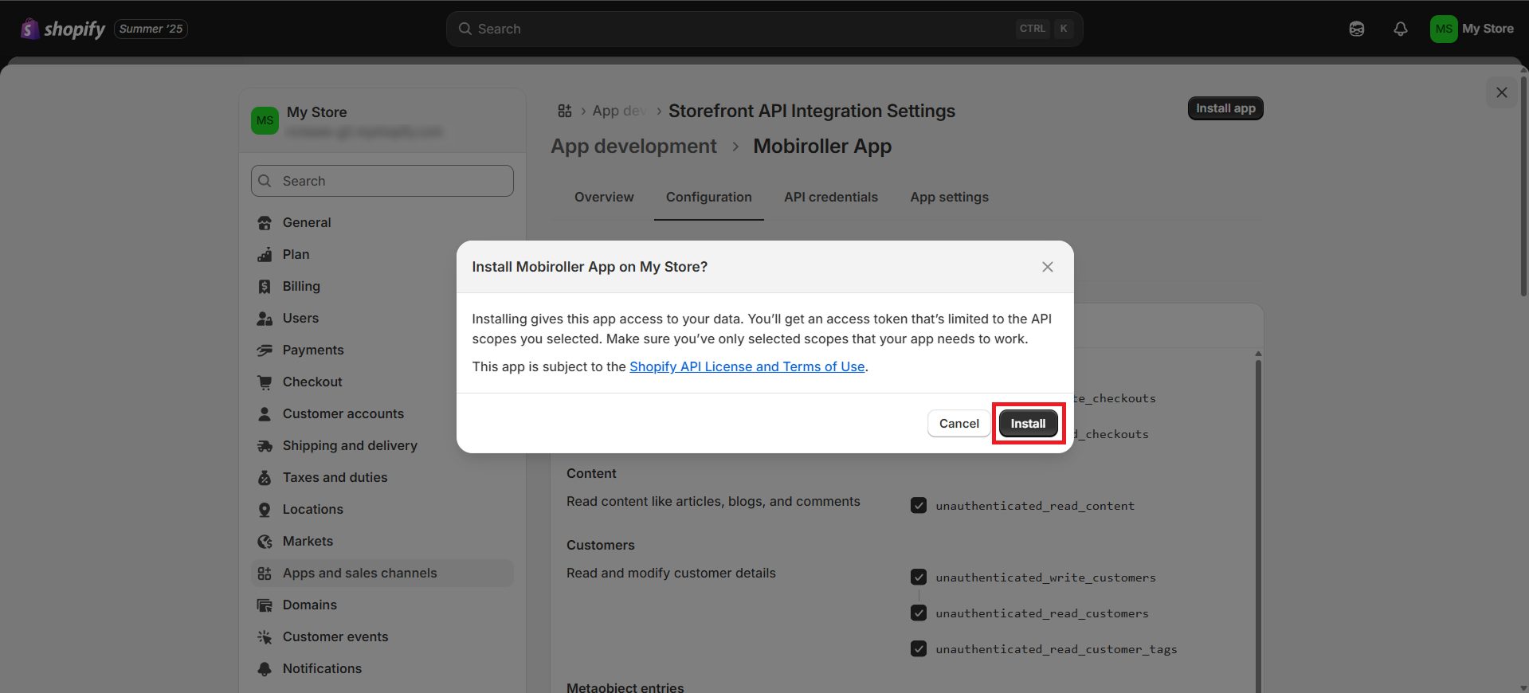Click the Markets globe icon

click(x=265, y=542)
